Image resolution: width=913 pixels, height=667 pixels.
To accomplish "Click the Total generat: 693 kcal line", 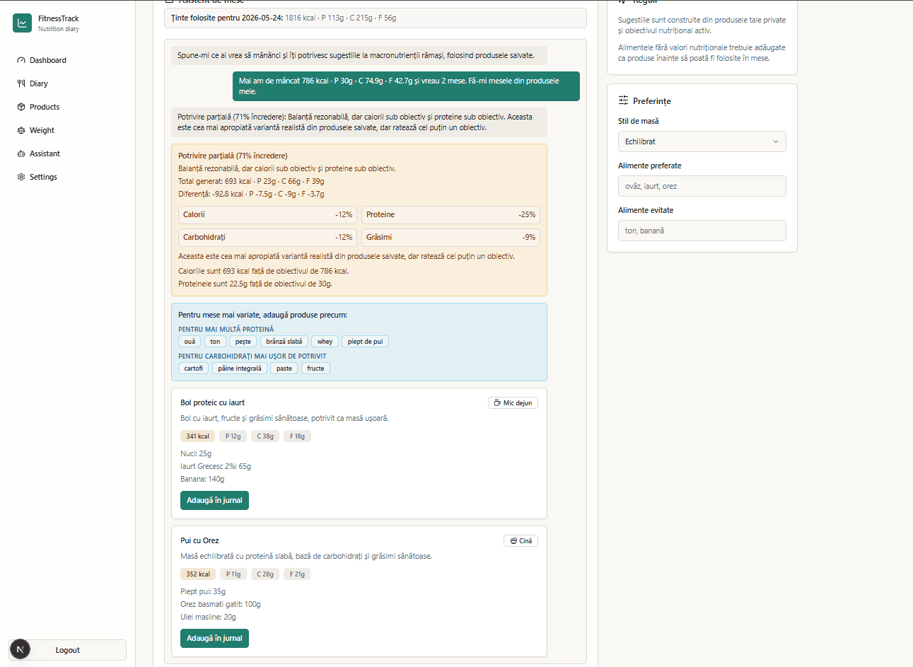I will [251, 181].
